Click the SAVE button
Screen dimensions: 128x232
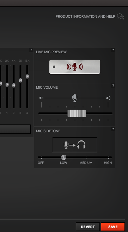[x=113, y=227]
